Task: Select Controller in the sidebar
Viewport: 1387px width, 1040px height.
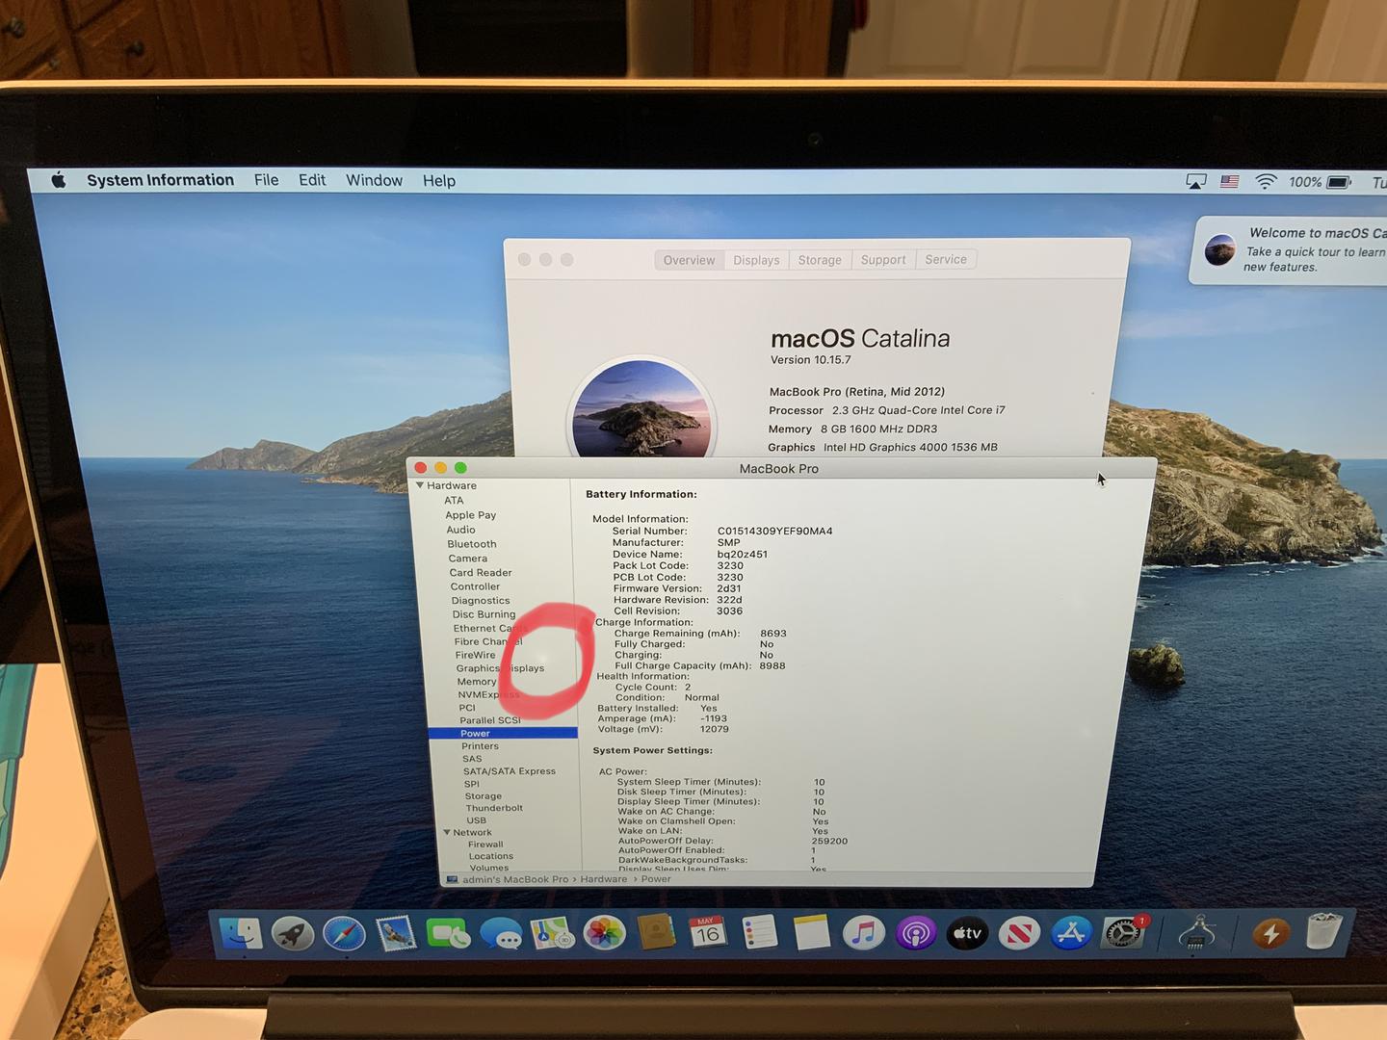Action: tap(475, 586)
